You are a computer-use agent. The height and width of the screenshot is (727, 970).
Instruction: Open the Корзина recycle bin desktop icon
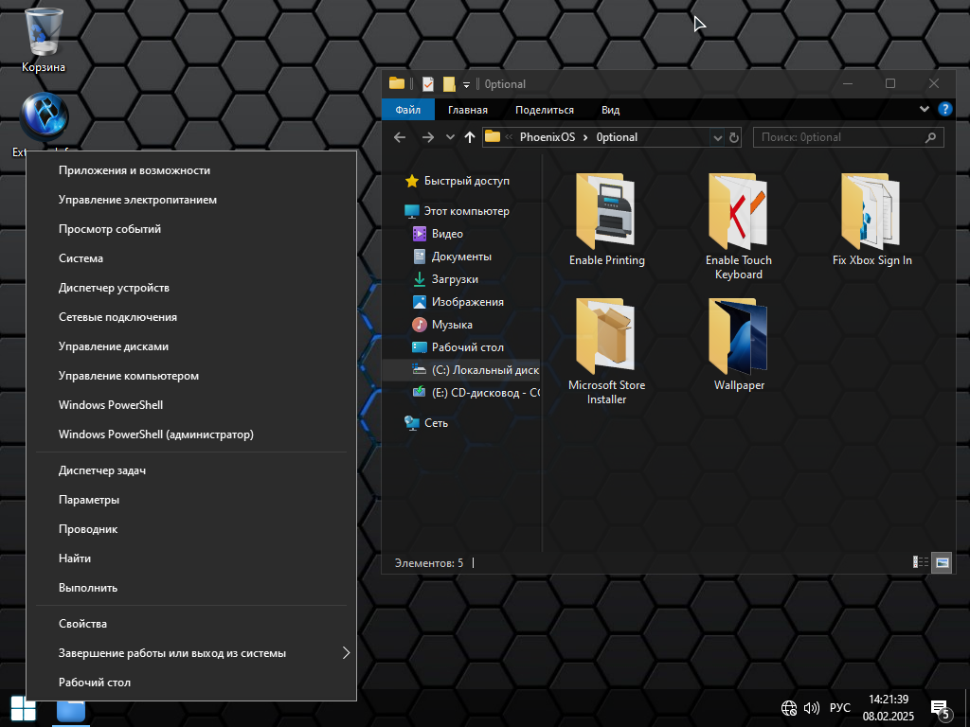[x=44, y=40]
